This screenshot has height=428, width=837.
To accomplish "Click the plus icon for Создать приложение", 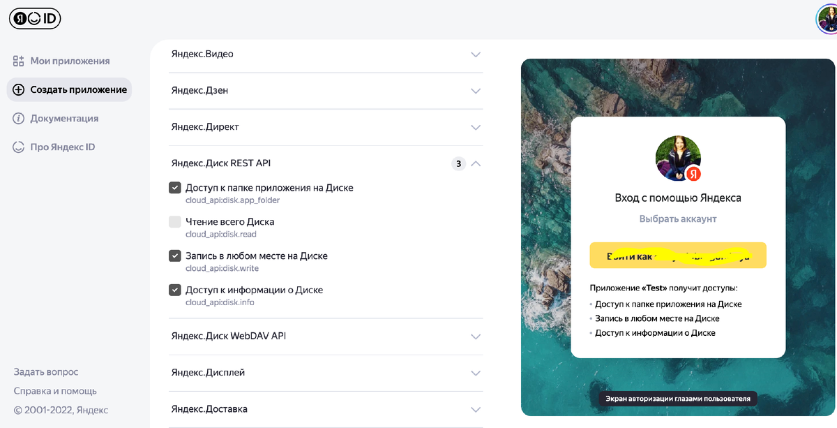I will 19,89.
